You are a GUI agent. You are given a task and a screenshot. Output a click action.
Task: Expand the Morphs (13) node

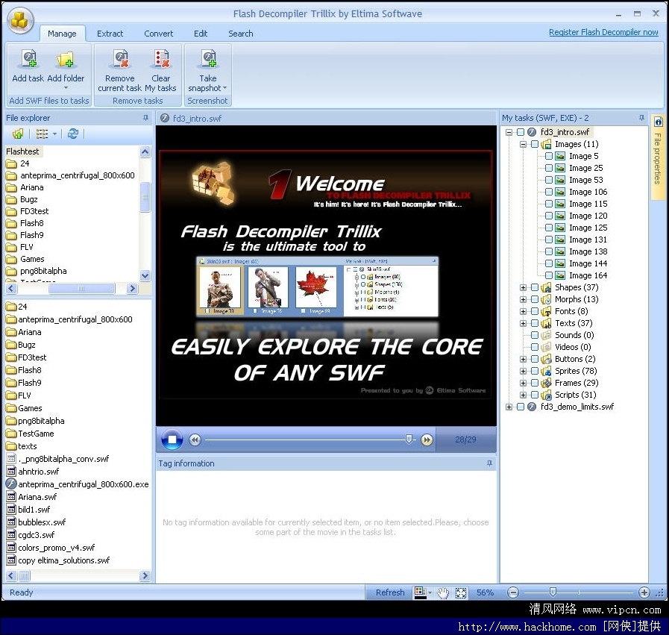pos(523,299)
